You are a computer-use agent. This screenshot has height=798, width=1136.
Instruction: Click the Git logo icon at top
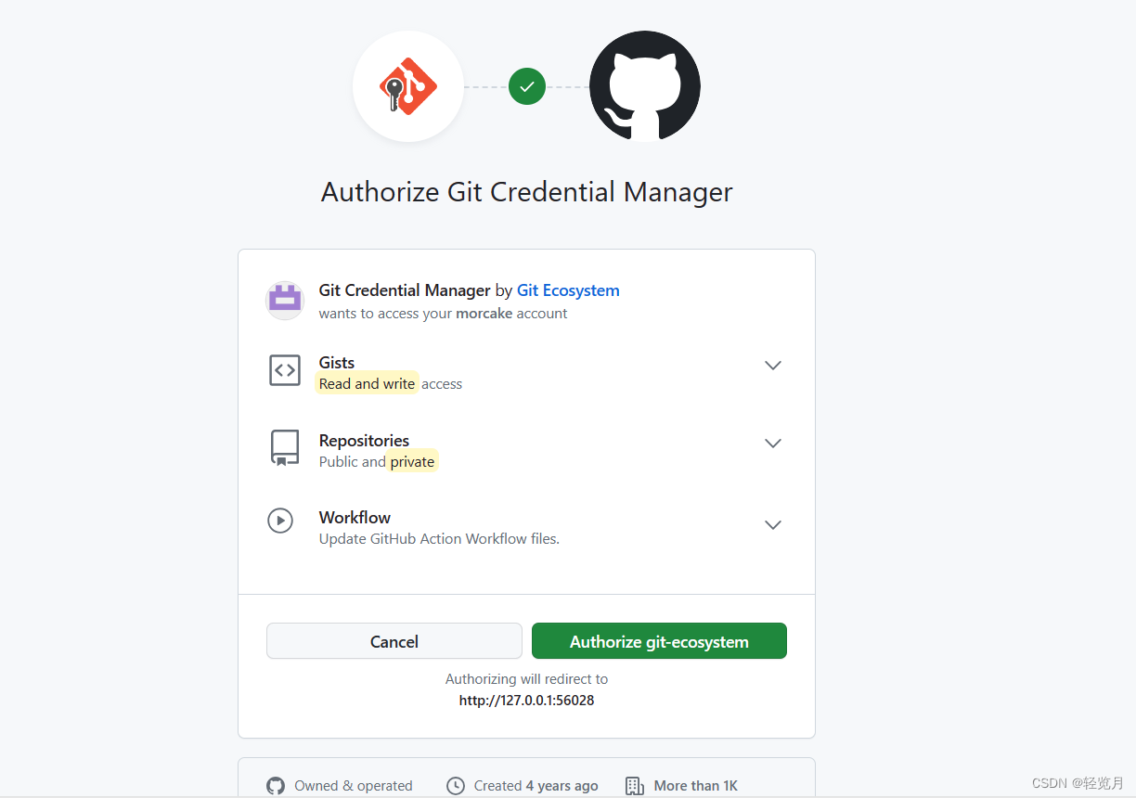408,85
